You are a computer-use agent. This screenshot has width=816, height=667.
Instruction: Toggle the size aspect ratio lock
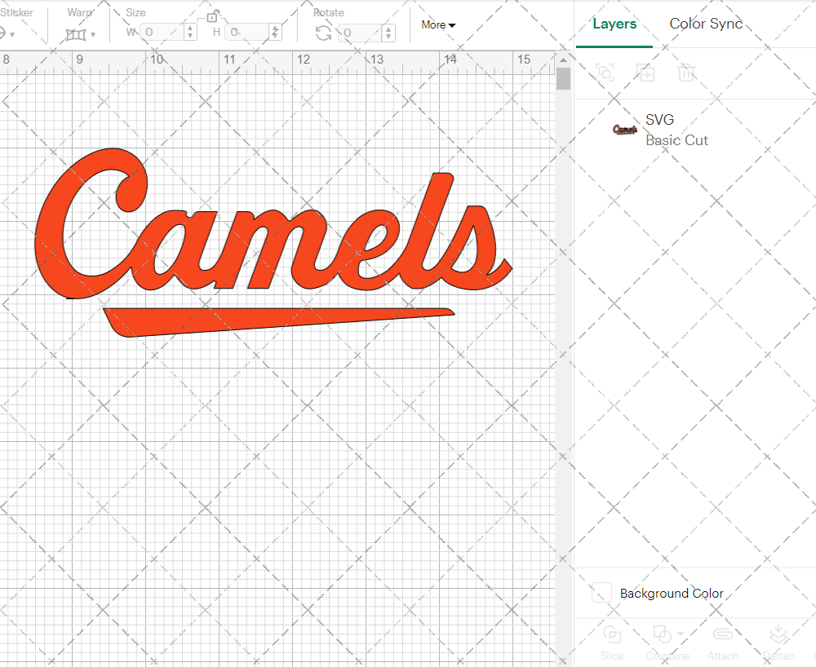click(x=212, y=15)
